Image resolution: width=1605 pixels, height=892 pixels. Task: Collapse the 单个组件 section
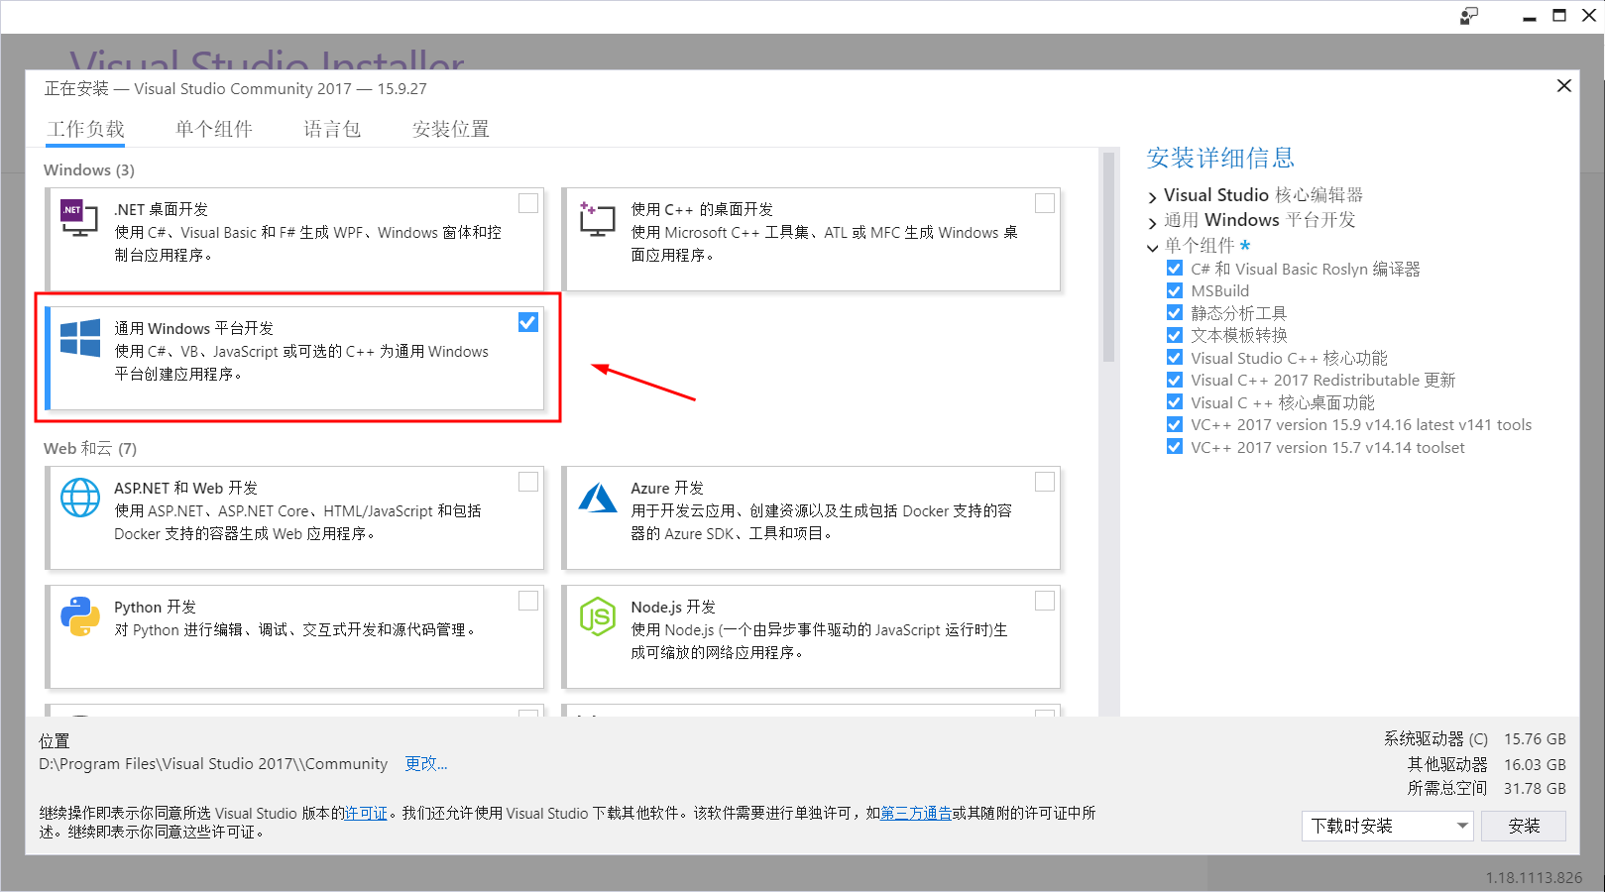tap(1152, 248)
